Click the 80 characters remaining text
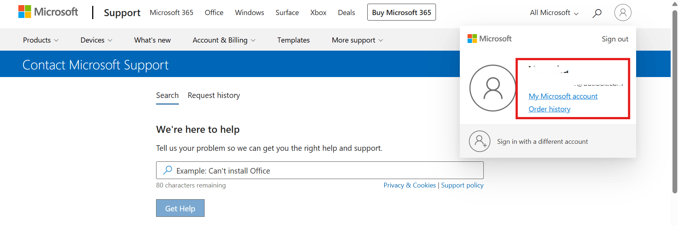This screenshot has height=226, width=678. click(x=191, y=185)
